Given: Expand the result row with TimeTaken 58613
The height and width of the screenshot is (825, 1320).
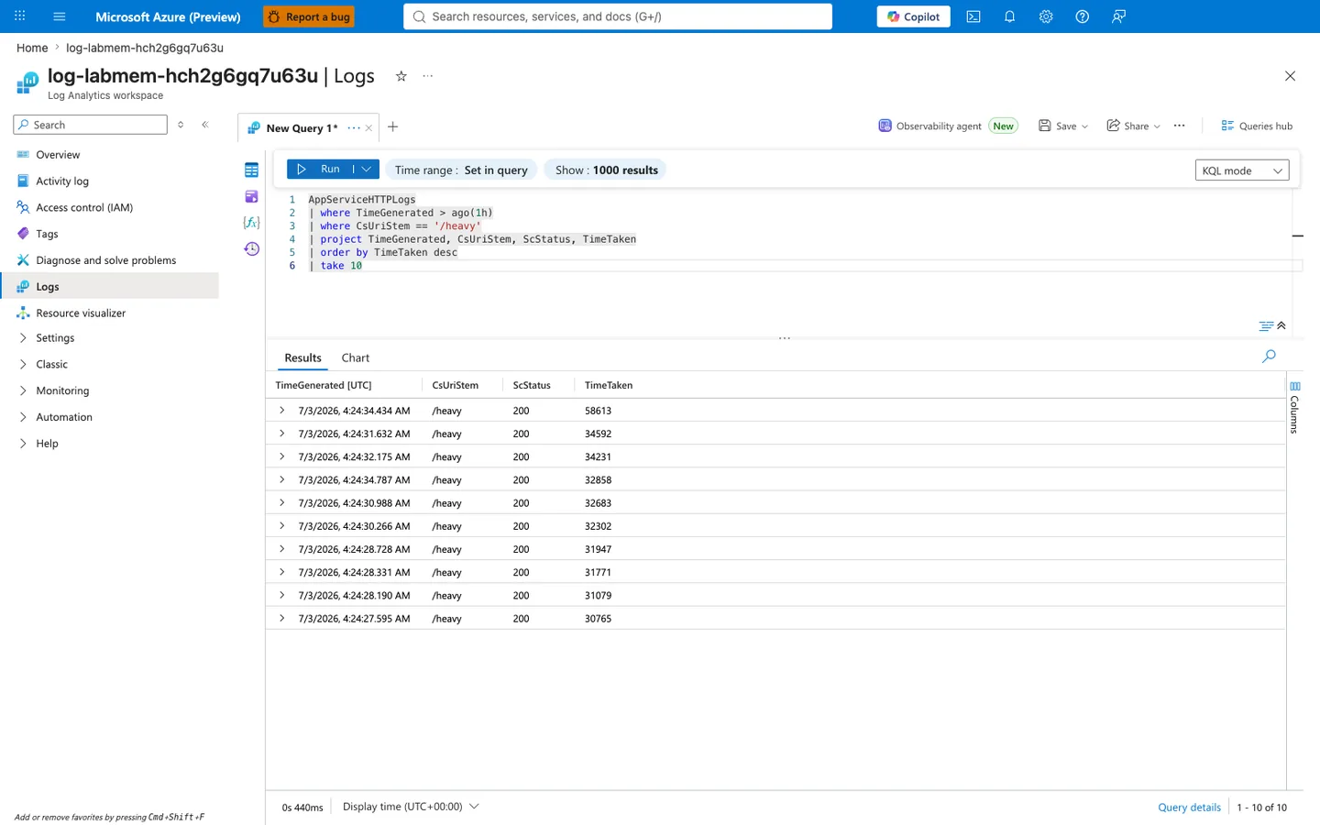Looking at the screenshot, I should coord(282,411).
